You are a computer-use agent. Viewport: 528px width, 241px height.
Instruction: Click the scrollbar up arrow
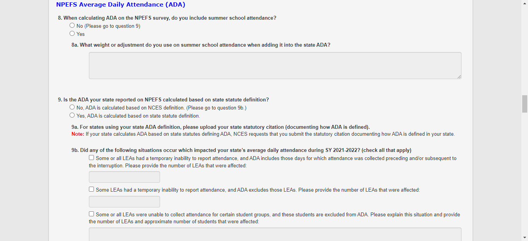(x=525, y=3)
